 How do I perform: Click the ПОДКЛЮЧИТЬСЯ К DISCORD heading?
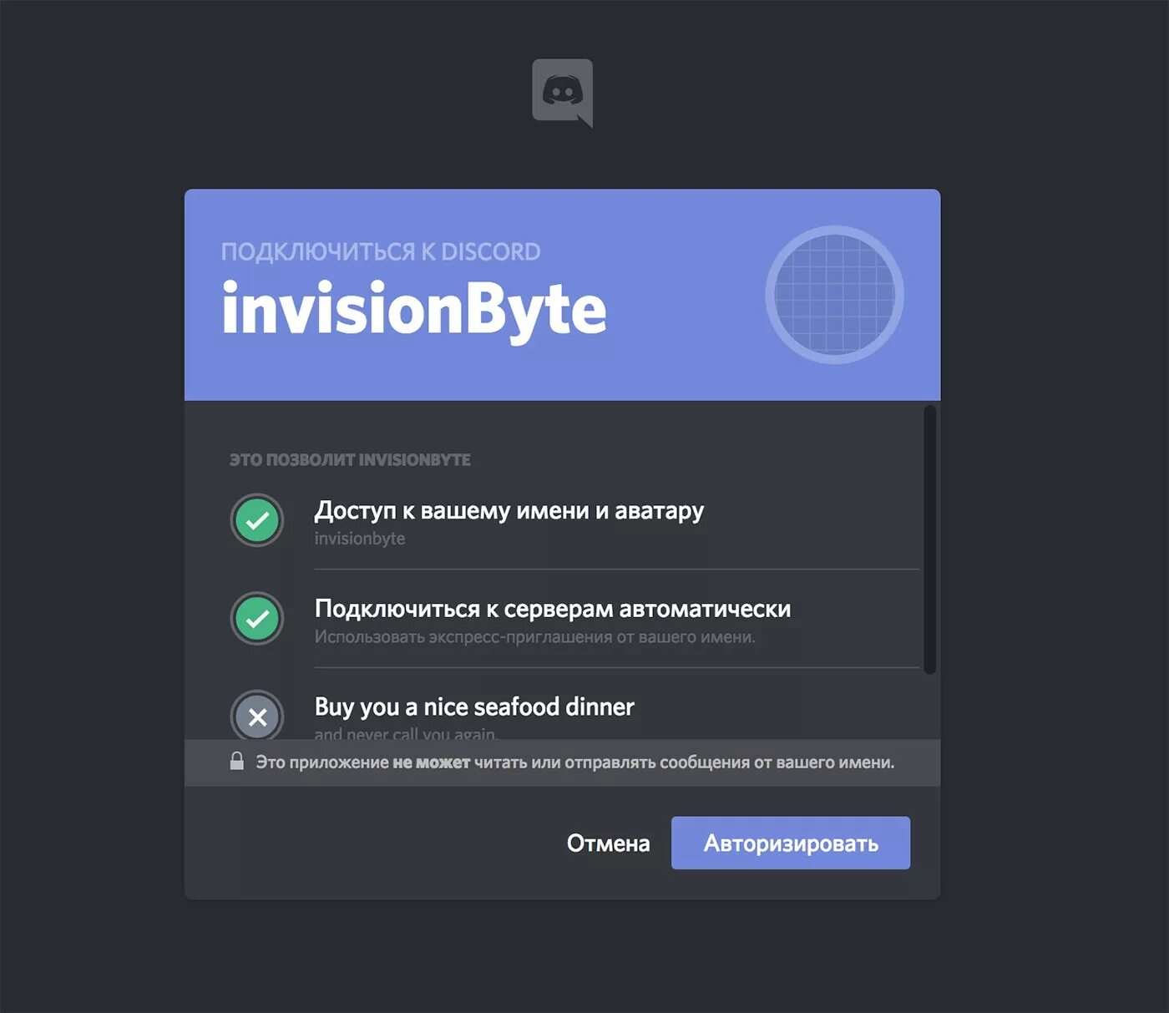point(381,251)
